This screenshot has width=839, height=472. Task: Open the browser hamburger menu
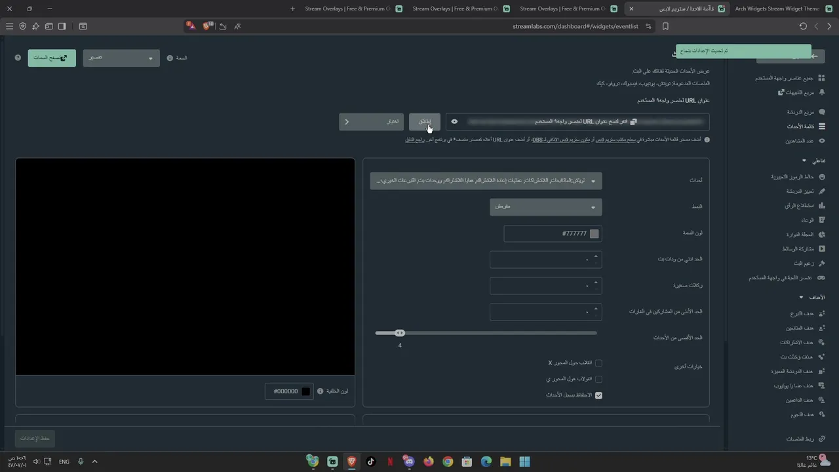pos(9,26)
